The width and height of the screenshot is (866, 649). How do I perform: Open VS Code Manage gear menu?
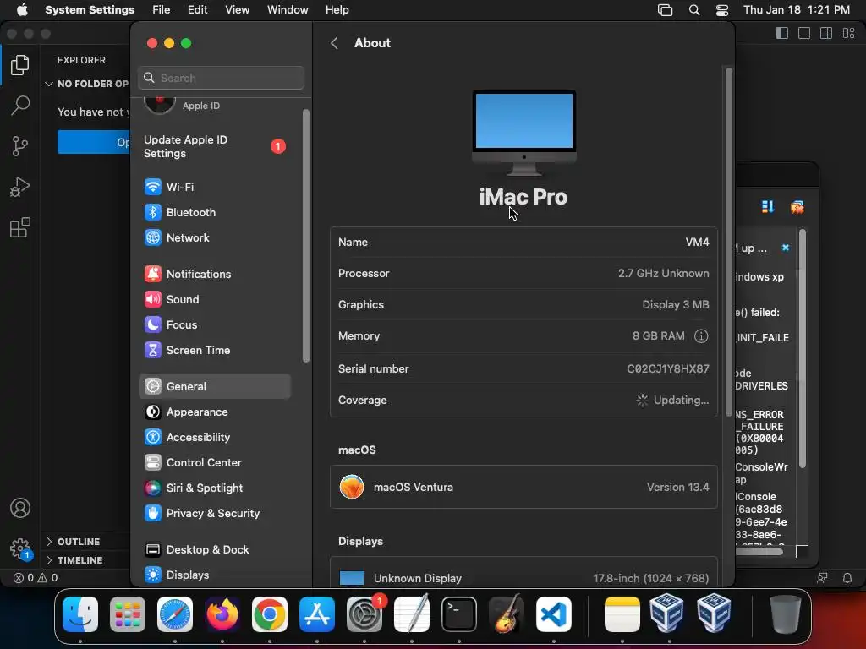click(x=20, y=548)
